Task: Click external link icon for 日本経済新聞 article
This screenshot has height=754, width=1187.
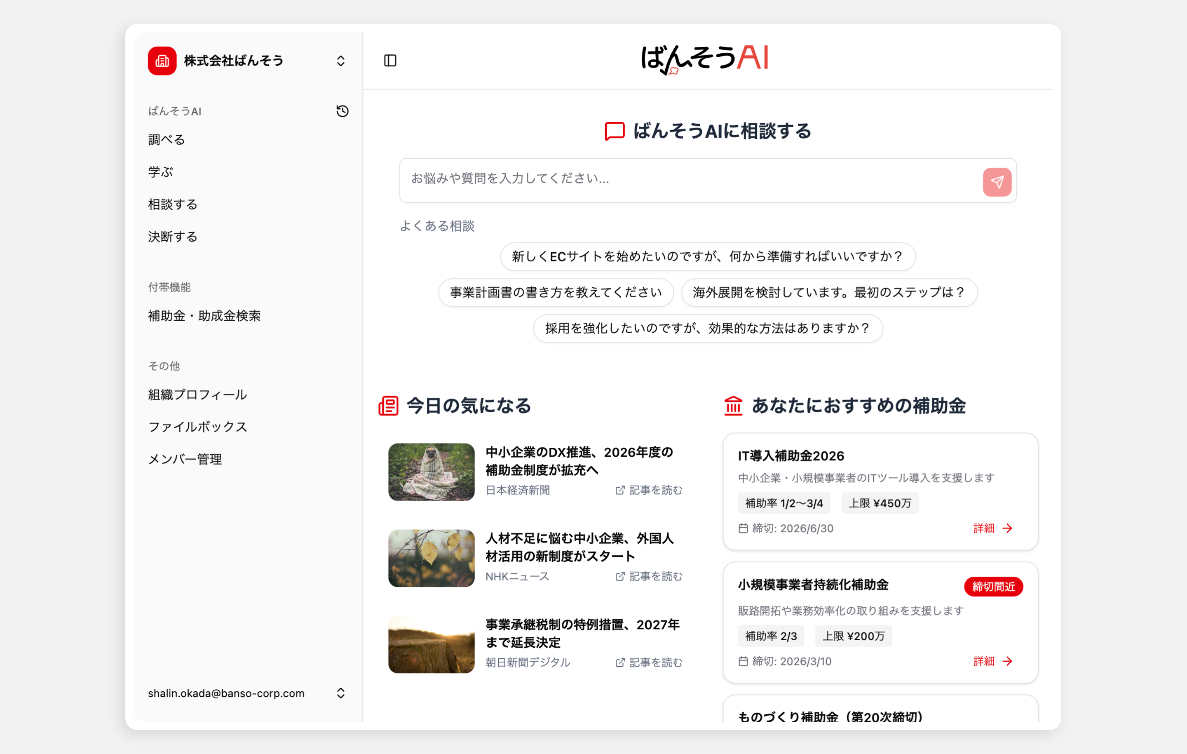Action: click(619, 490)
